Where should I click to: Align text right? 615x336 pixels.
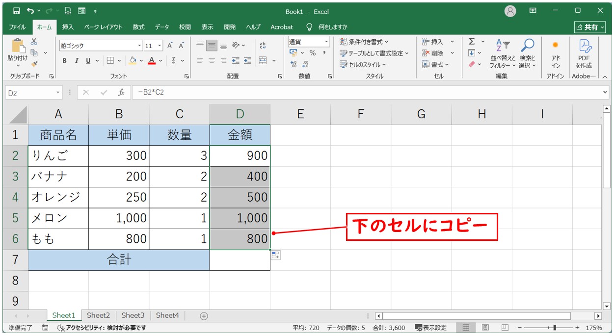(x=223, y=61)
